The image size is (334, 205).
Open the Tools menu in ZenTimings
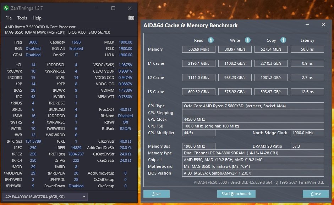[x=22, y=18]
